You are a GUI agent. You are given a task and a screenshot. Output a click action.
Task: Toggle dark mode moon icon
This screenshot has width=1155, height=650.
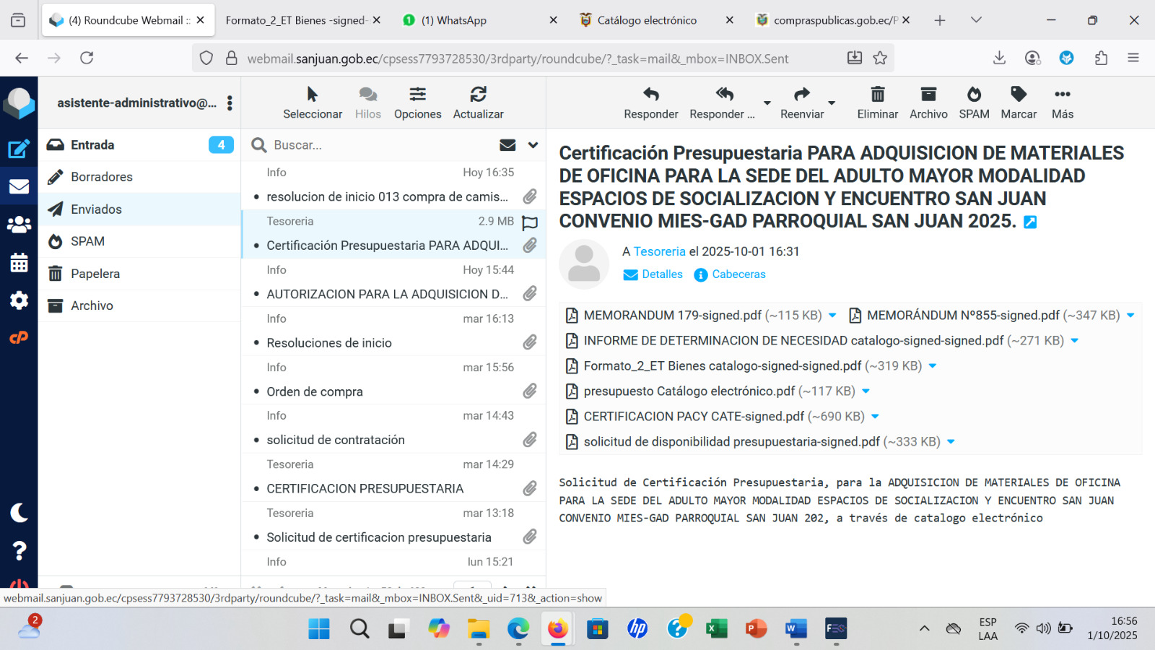point(19,513)
